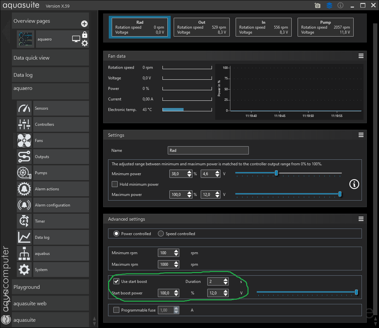Select the Pumps icon in sidebar

tap(24, 173)
